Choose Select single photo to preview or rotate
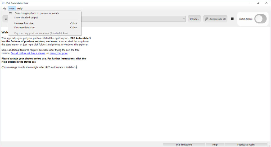 point(44,13)
